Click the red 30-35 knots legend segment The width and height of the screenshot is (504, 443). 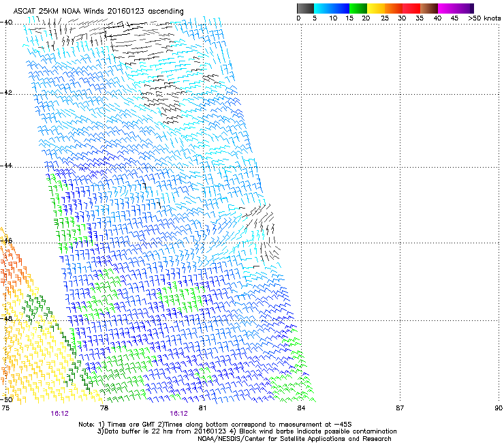click(x=411, y=8)
